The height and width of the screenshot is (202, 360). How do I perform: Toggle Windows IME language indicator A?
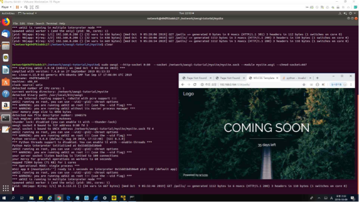331,198
